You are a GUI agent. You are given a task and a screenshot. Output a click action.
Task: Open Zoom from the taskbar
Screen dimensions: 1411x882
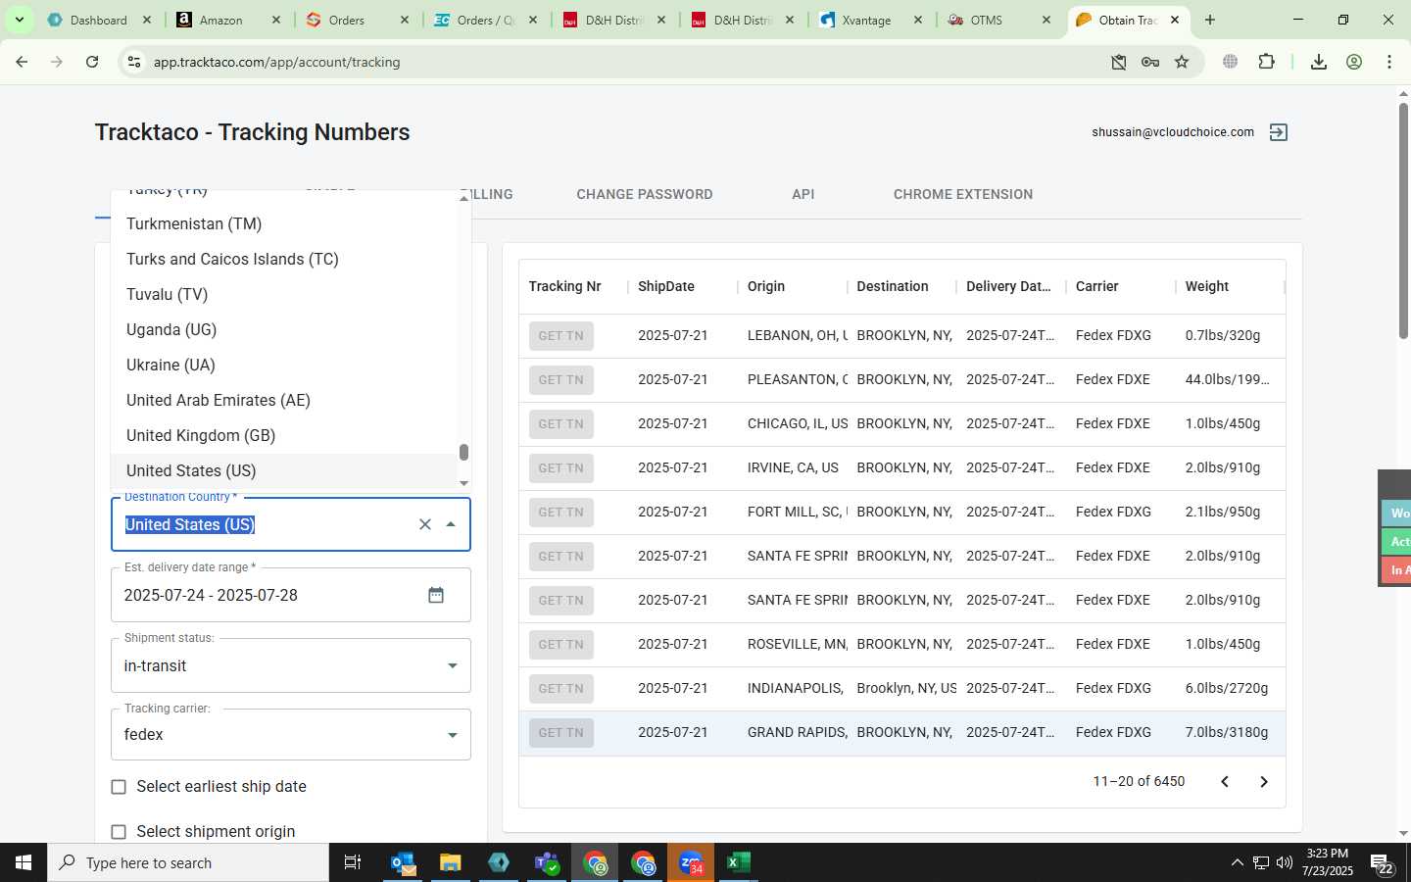[691, 862]
